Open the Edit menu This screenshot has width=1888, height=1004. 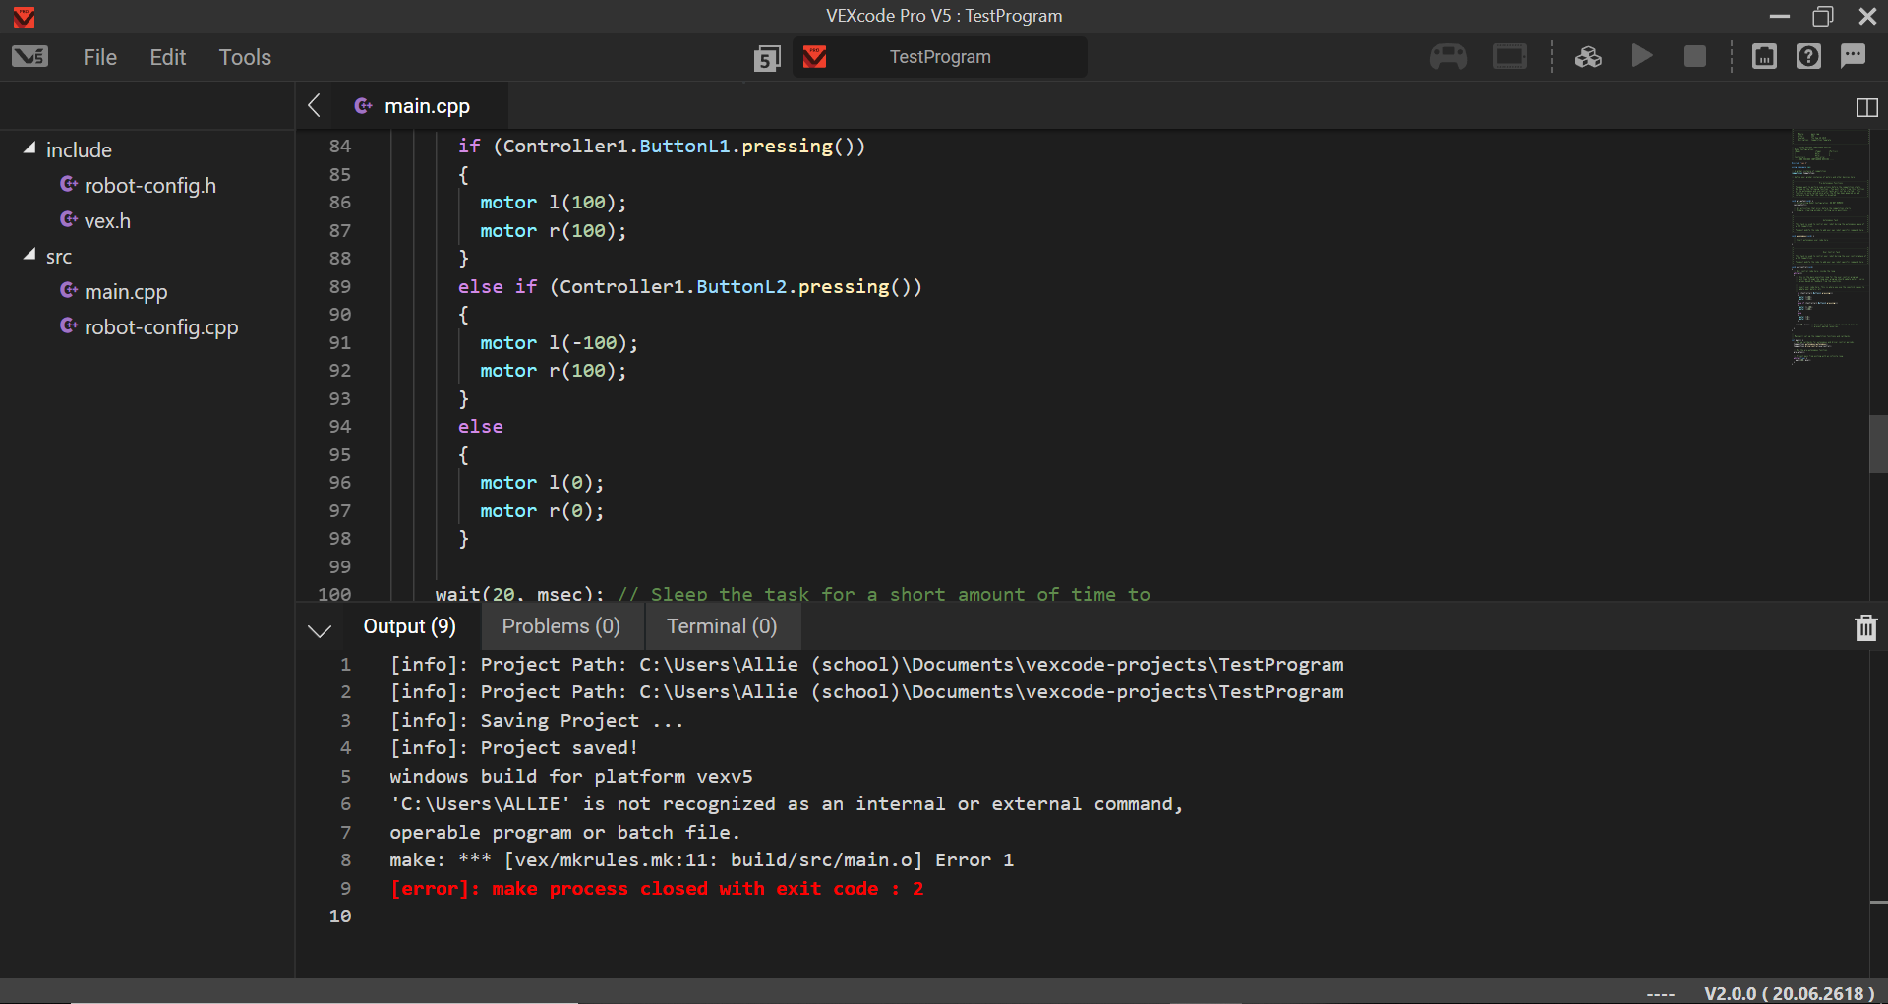[x=167, y=57]
